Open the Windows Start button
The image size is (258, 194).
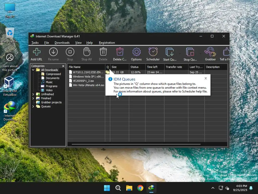point(107,188)
